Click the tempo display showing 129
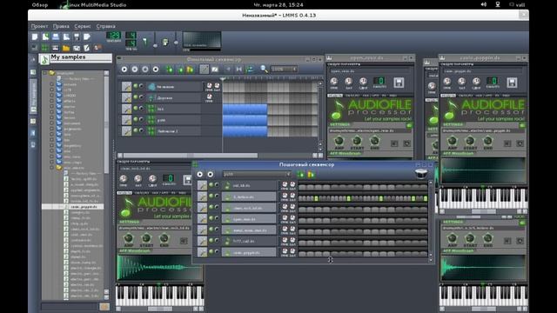The width and height of the screenshot is (557, 313). coord(114,36)
